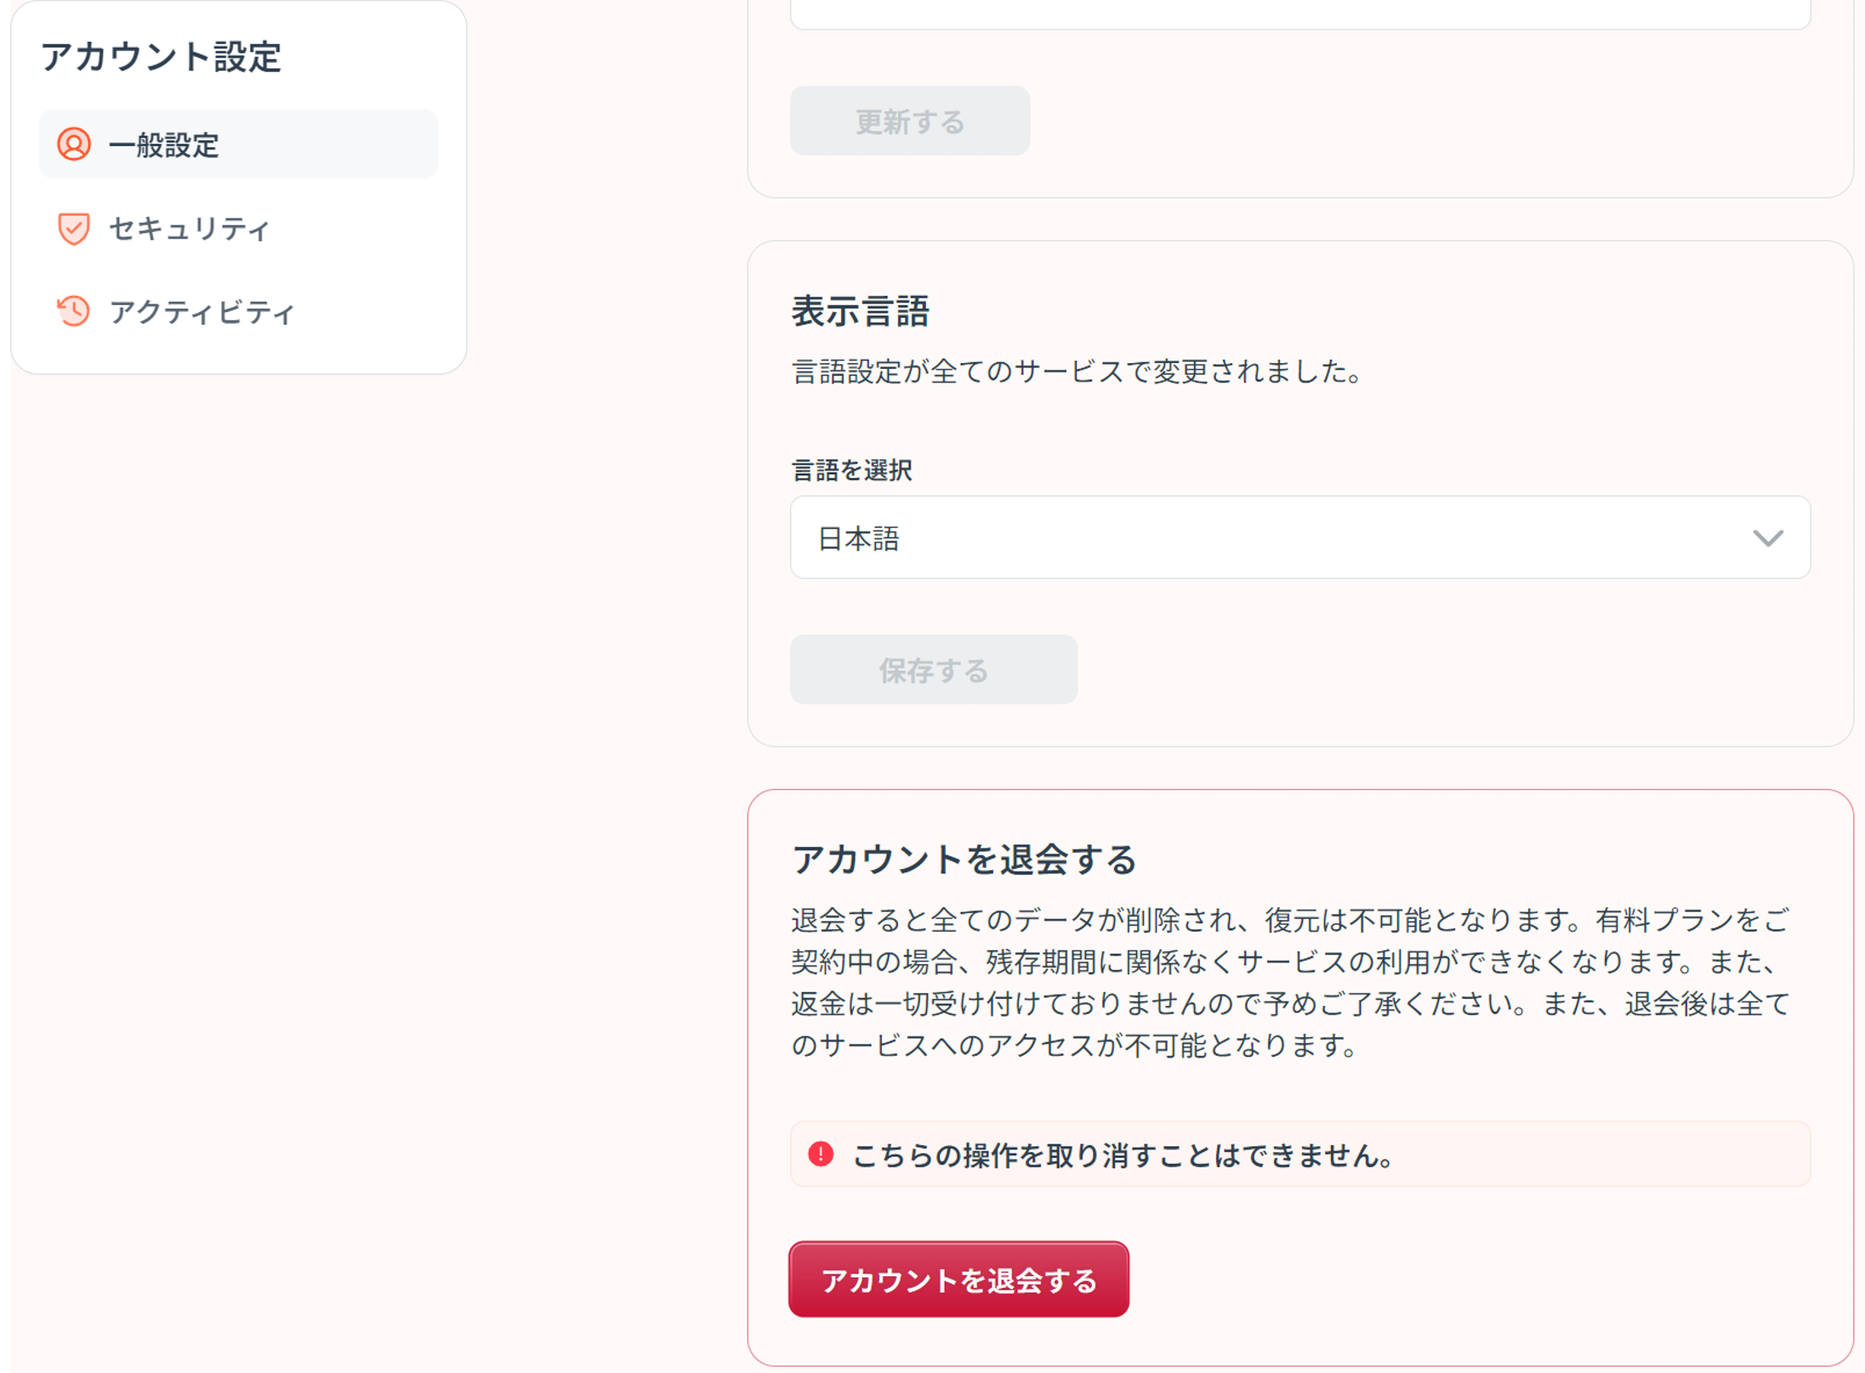This screenshot has height=1373, width=1865.
Task: Expand language list with chevron arrow
Action: [x=1768, y=538]
